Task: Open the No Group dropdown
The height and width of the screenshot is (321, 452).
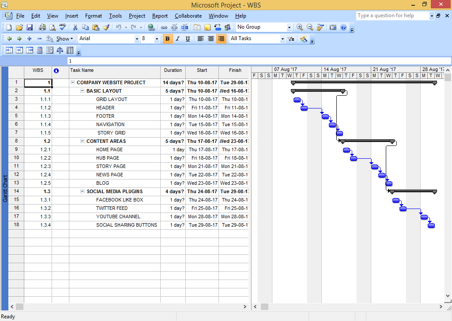Action: coord(290,27)
